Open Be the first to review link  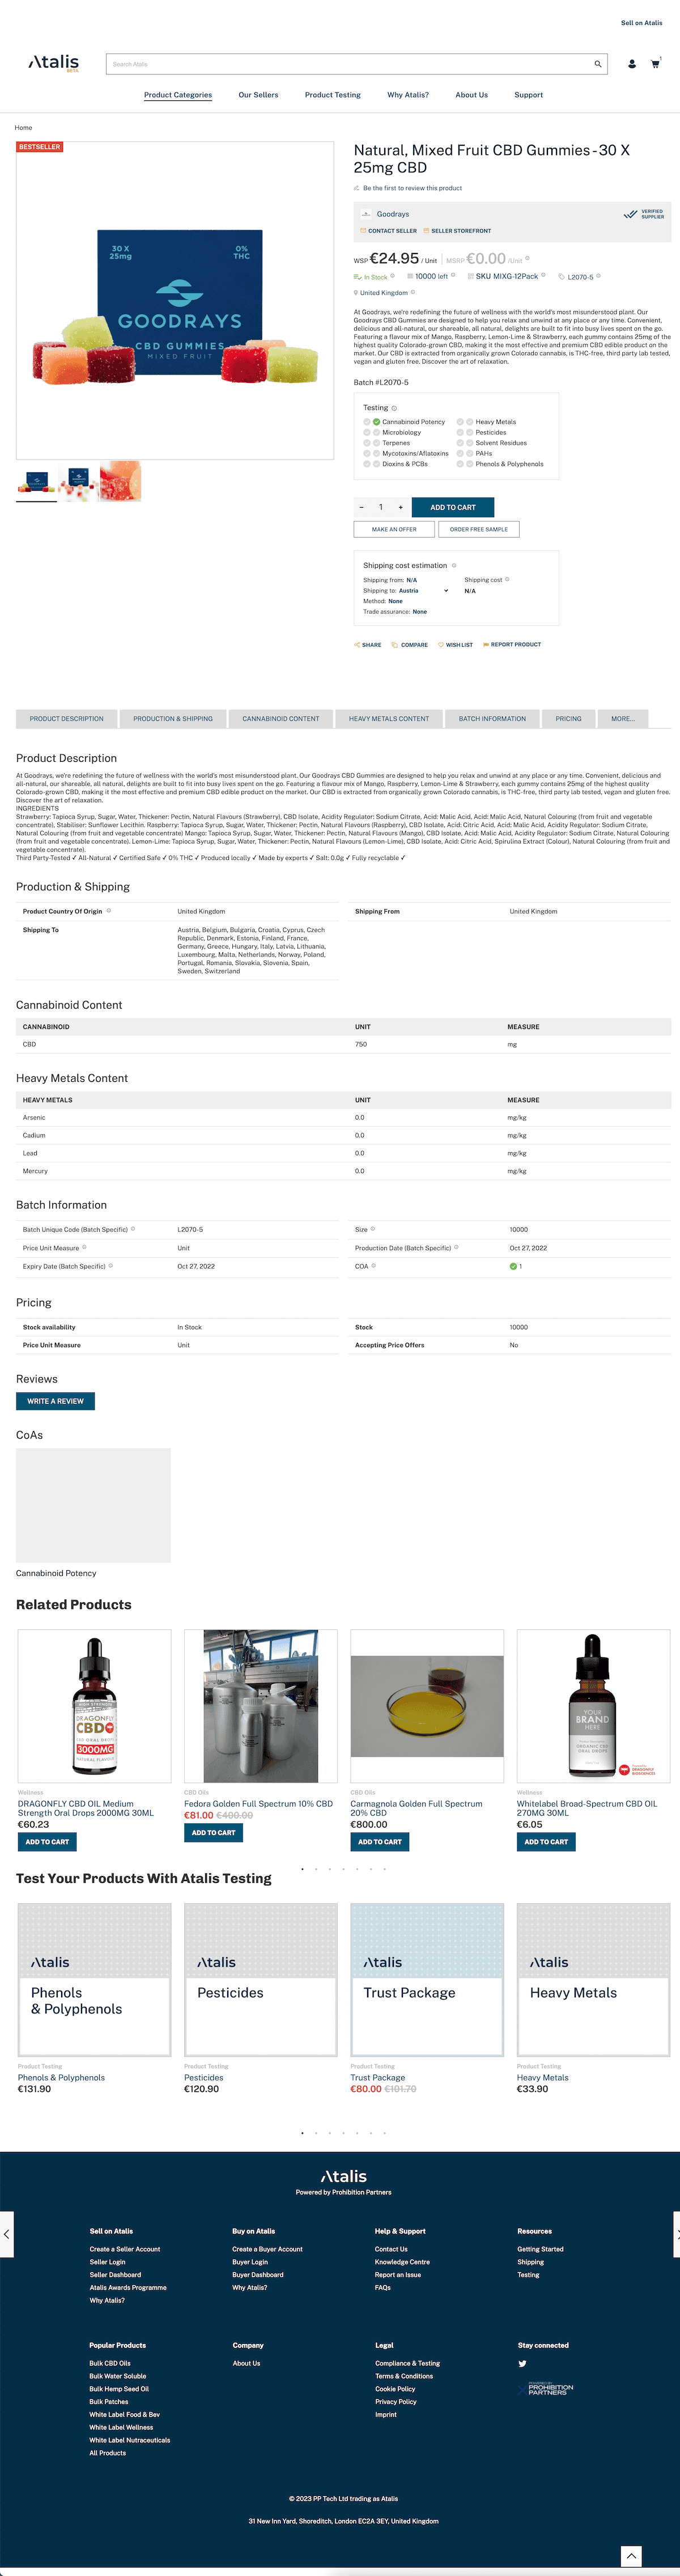pos(413,188)
